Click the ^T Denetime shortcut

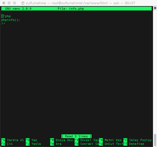[x=134, y=144]
